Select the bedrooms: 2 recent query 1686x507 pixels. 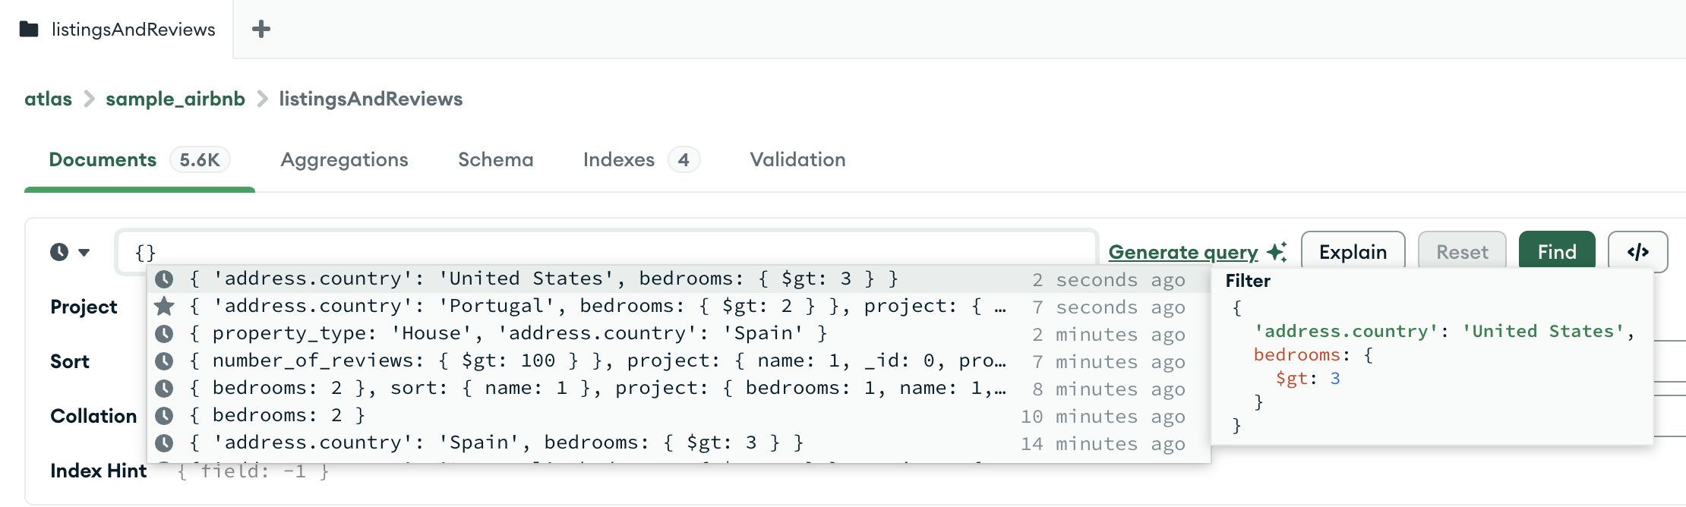[677, 416]
